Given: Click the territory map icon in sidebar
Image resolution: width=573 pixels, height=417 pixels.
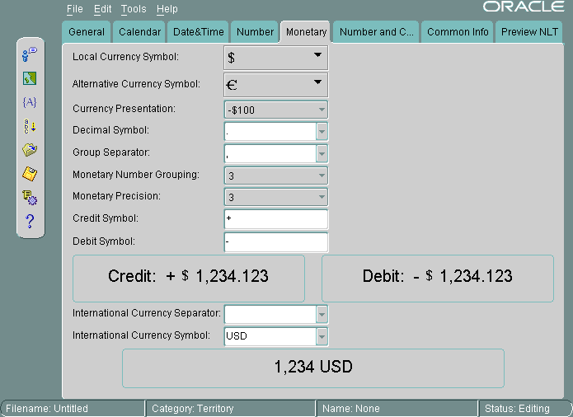Looking at the screenshot, I should coord(30,78).
